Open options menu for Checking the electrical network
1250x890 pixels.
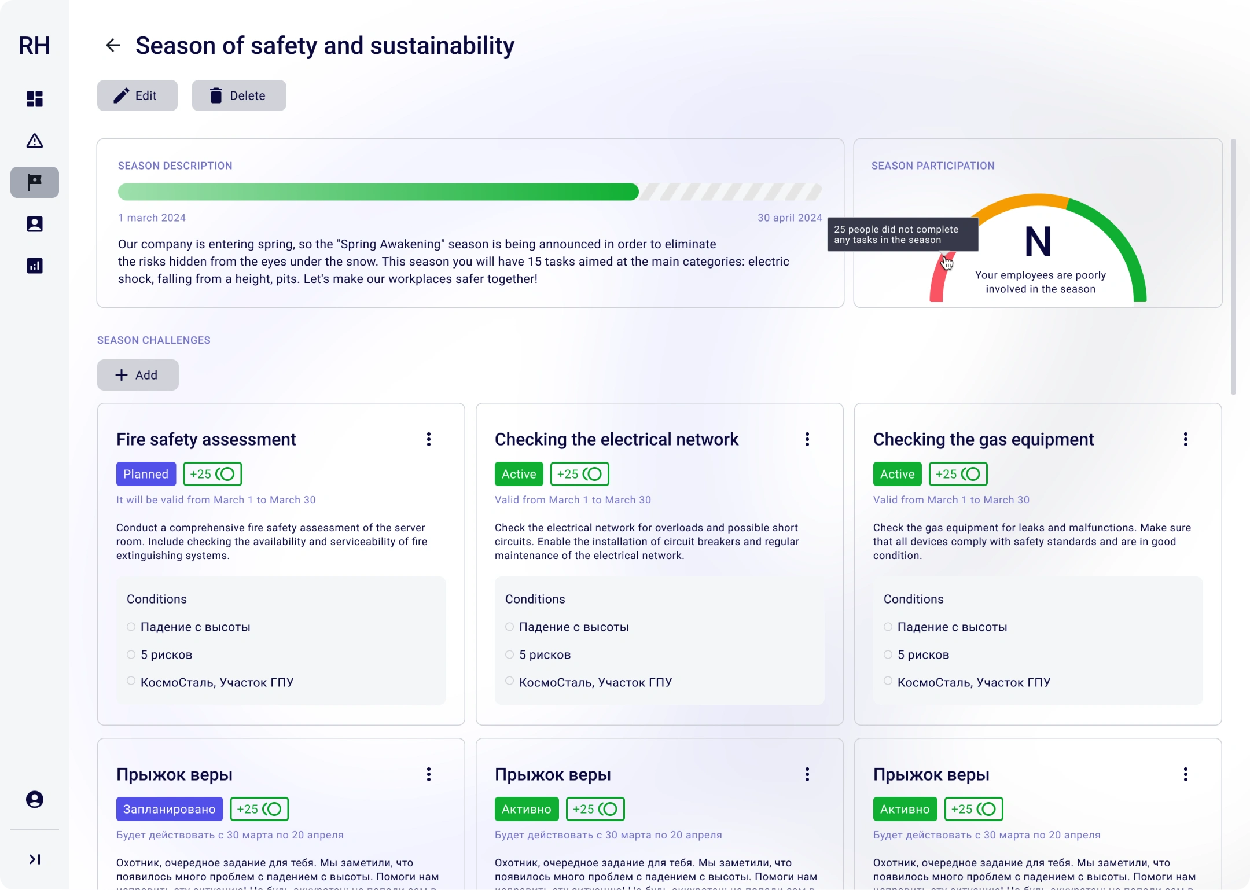(x=807, y=439)
